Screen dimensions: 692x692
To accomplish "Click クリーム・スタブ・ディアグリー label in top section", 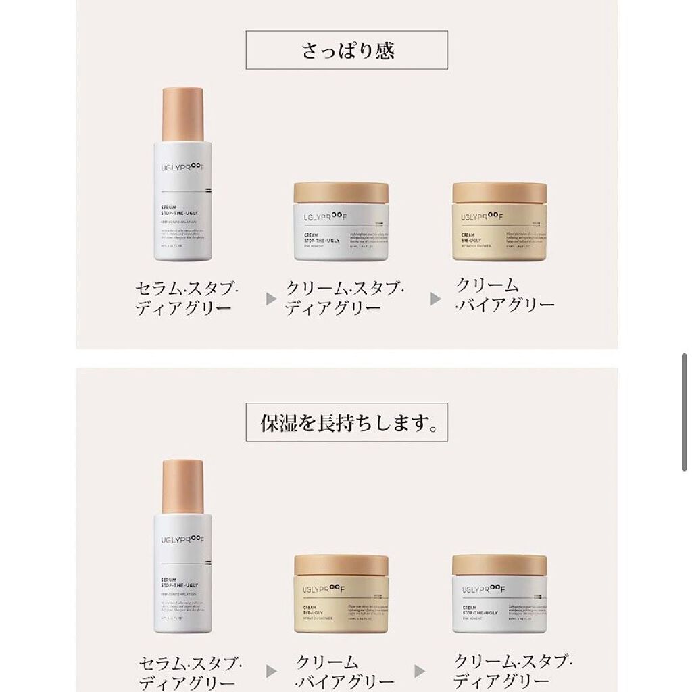I will [344, 298].
